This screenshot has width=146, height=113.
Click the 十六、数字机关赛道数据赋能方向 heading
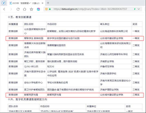point(27,100)
